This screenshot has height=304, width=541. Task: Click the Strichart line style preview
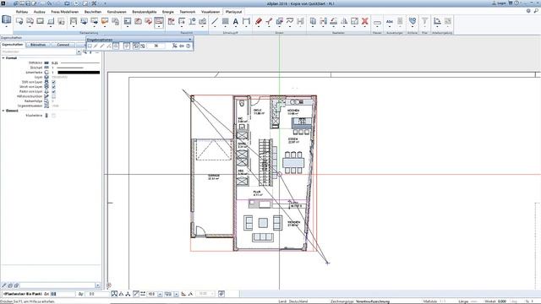click(70, 68)
